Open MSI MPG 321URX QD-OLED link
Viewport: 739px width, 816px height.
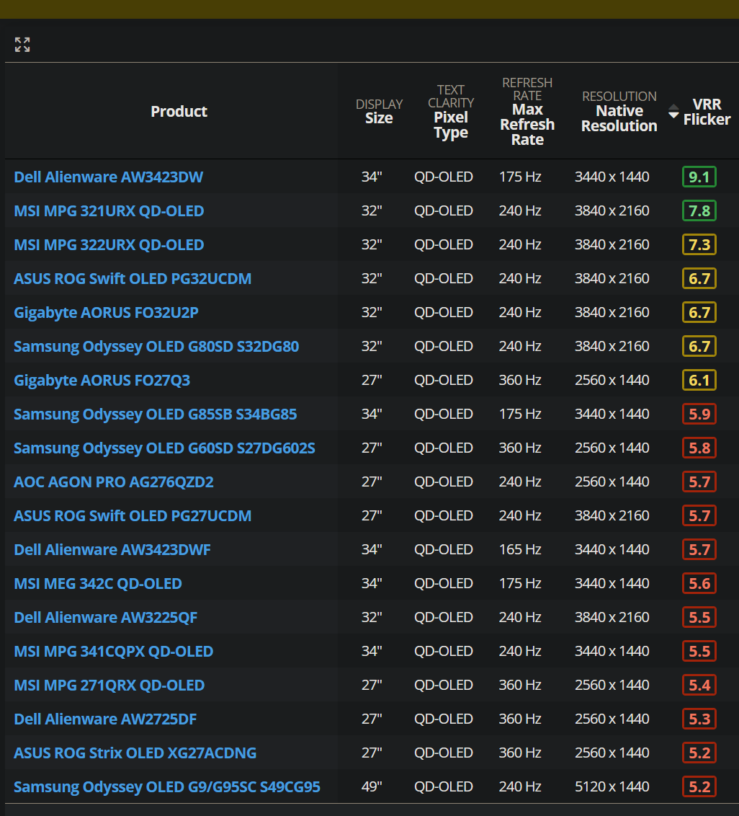point(109,210)
